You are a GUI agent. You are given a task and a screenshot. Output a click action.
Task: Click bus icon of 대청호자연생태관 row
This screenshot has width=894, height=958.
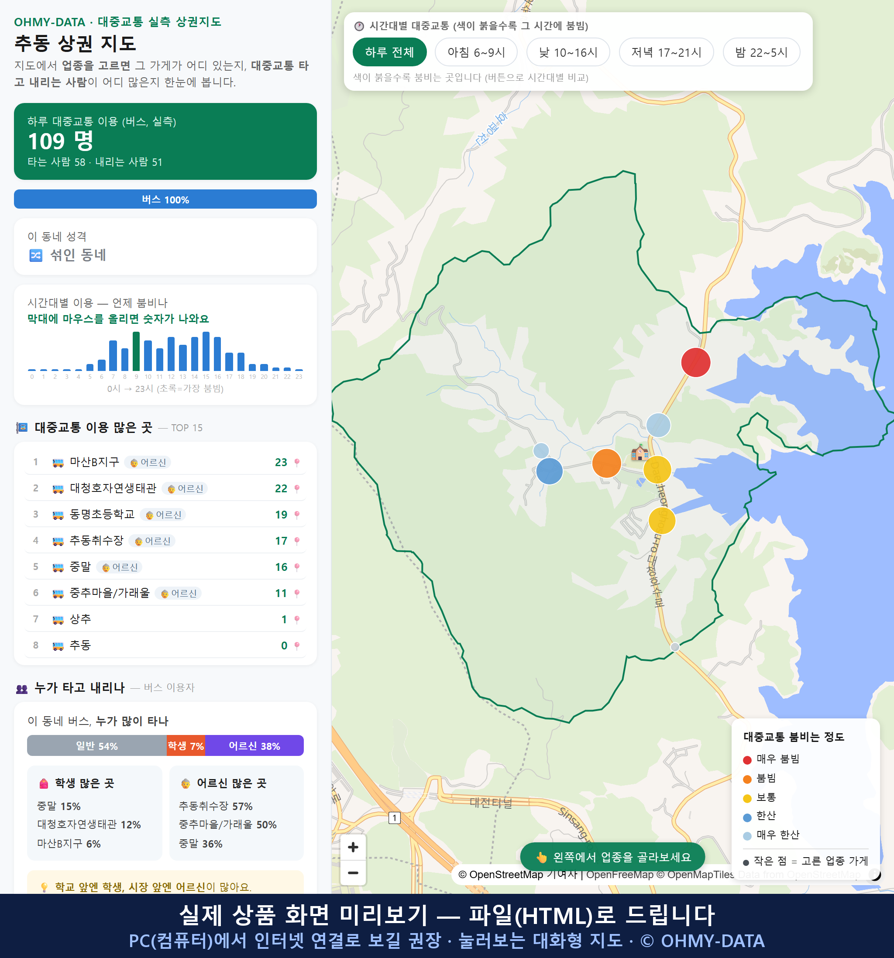point(58,489)
